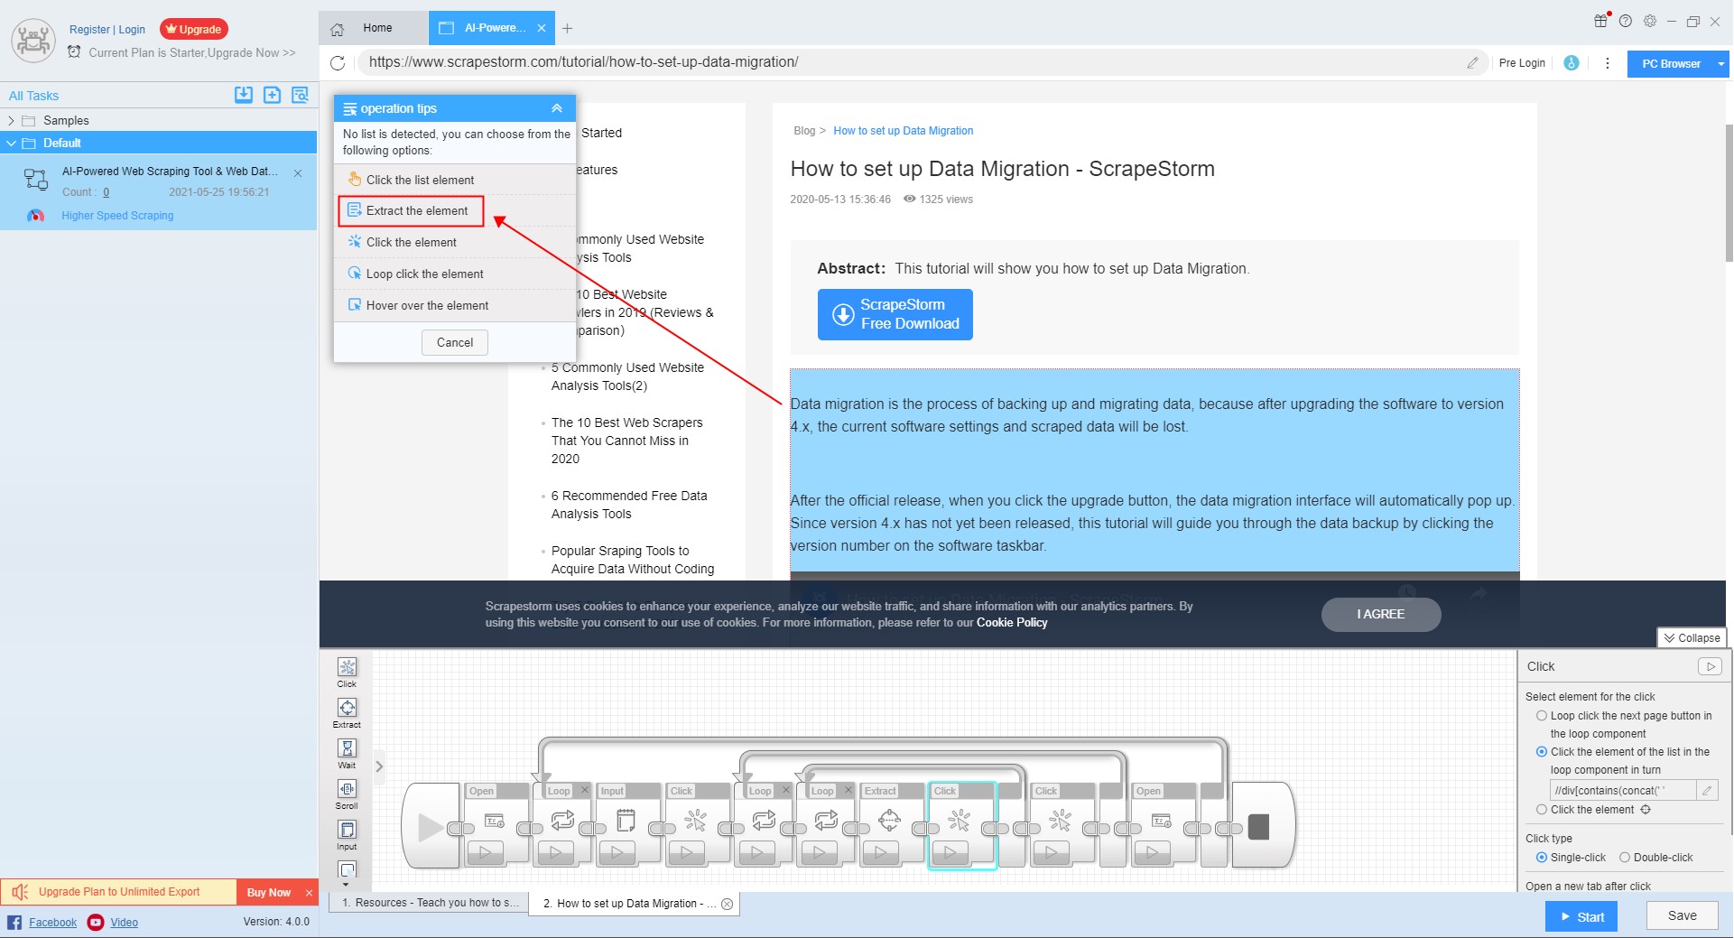The height and width of the screenshot is (938, 1734).
Task: Click the page reload icon
Action: coord(338,63)
